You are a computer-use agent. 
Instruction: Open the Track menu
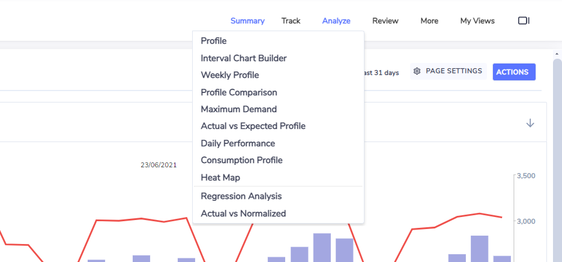[291, 21]
